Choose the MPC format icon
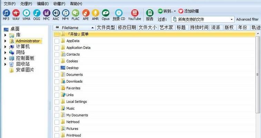 pos(47,13)
